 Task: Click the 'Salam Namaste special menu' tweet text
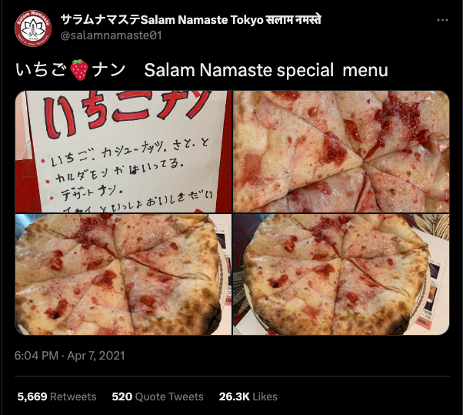[266, 70]
